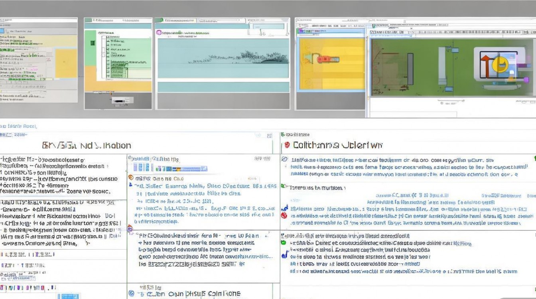
Task: Click the blue circular icon beside "Onn Dhsuf Coln Fone"
Action: (131, 294)
